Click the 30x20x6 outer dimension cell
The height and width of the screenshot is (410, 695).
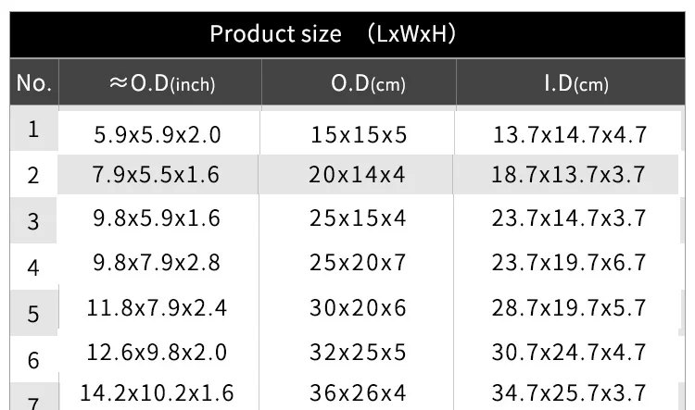tap(358, 307)
